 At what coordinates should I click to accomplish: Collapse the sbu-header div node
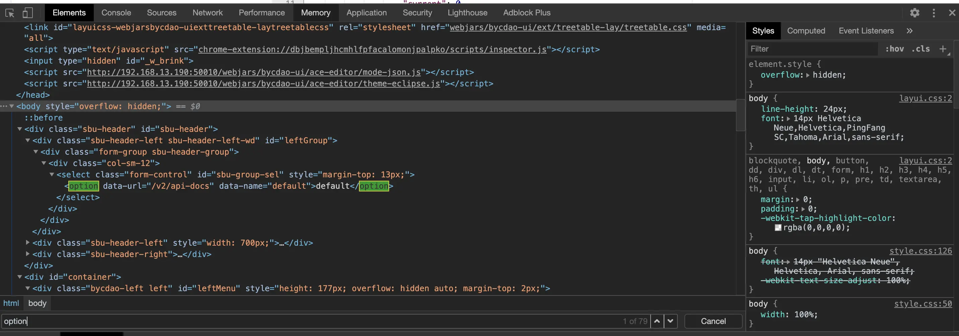pyautogui.click(x=20, y=129)
